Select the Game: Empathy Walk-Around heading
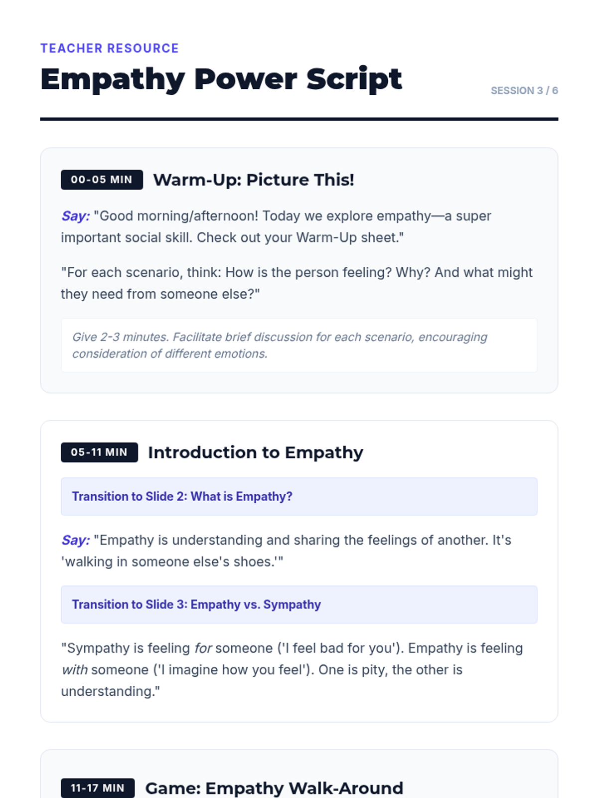598x798 pixels. click(x=274, y=788)
